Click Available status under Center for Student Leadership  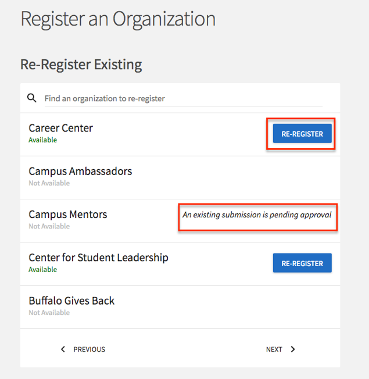click(42, 270)
